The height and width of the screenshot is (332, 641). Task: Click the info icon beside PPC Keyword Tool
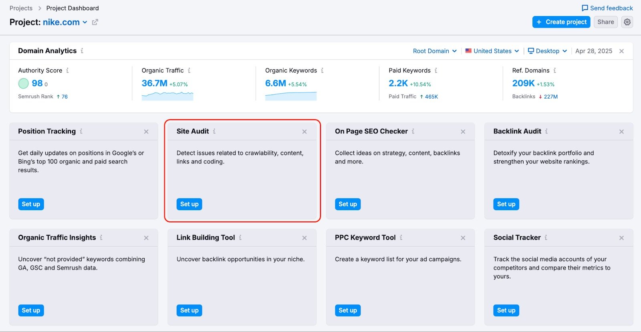(401, 237)
